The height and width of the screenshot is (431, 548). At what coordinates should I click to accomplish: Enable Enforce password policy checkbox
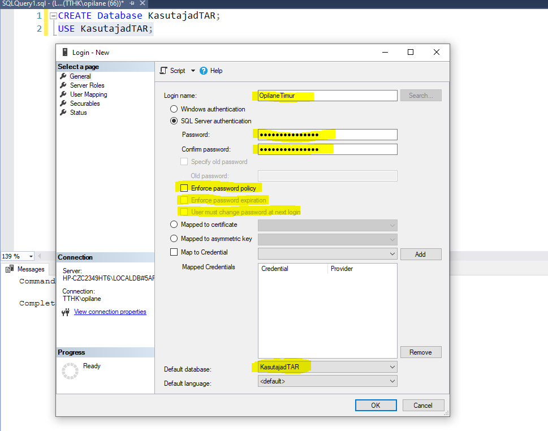(184, 188)
